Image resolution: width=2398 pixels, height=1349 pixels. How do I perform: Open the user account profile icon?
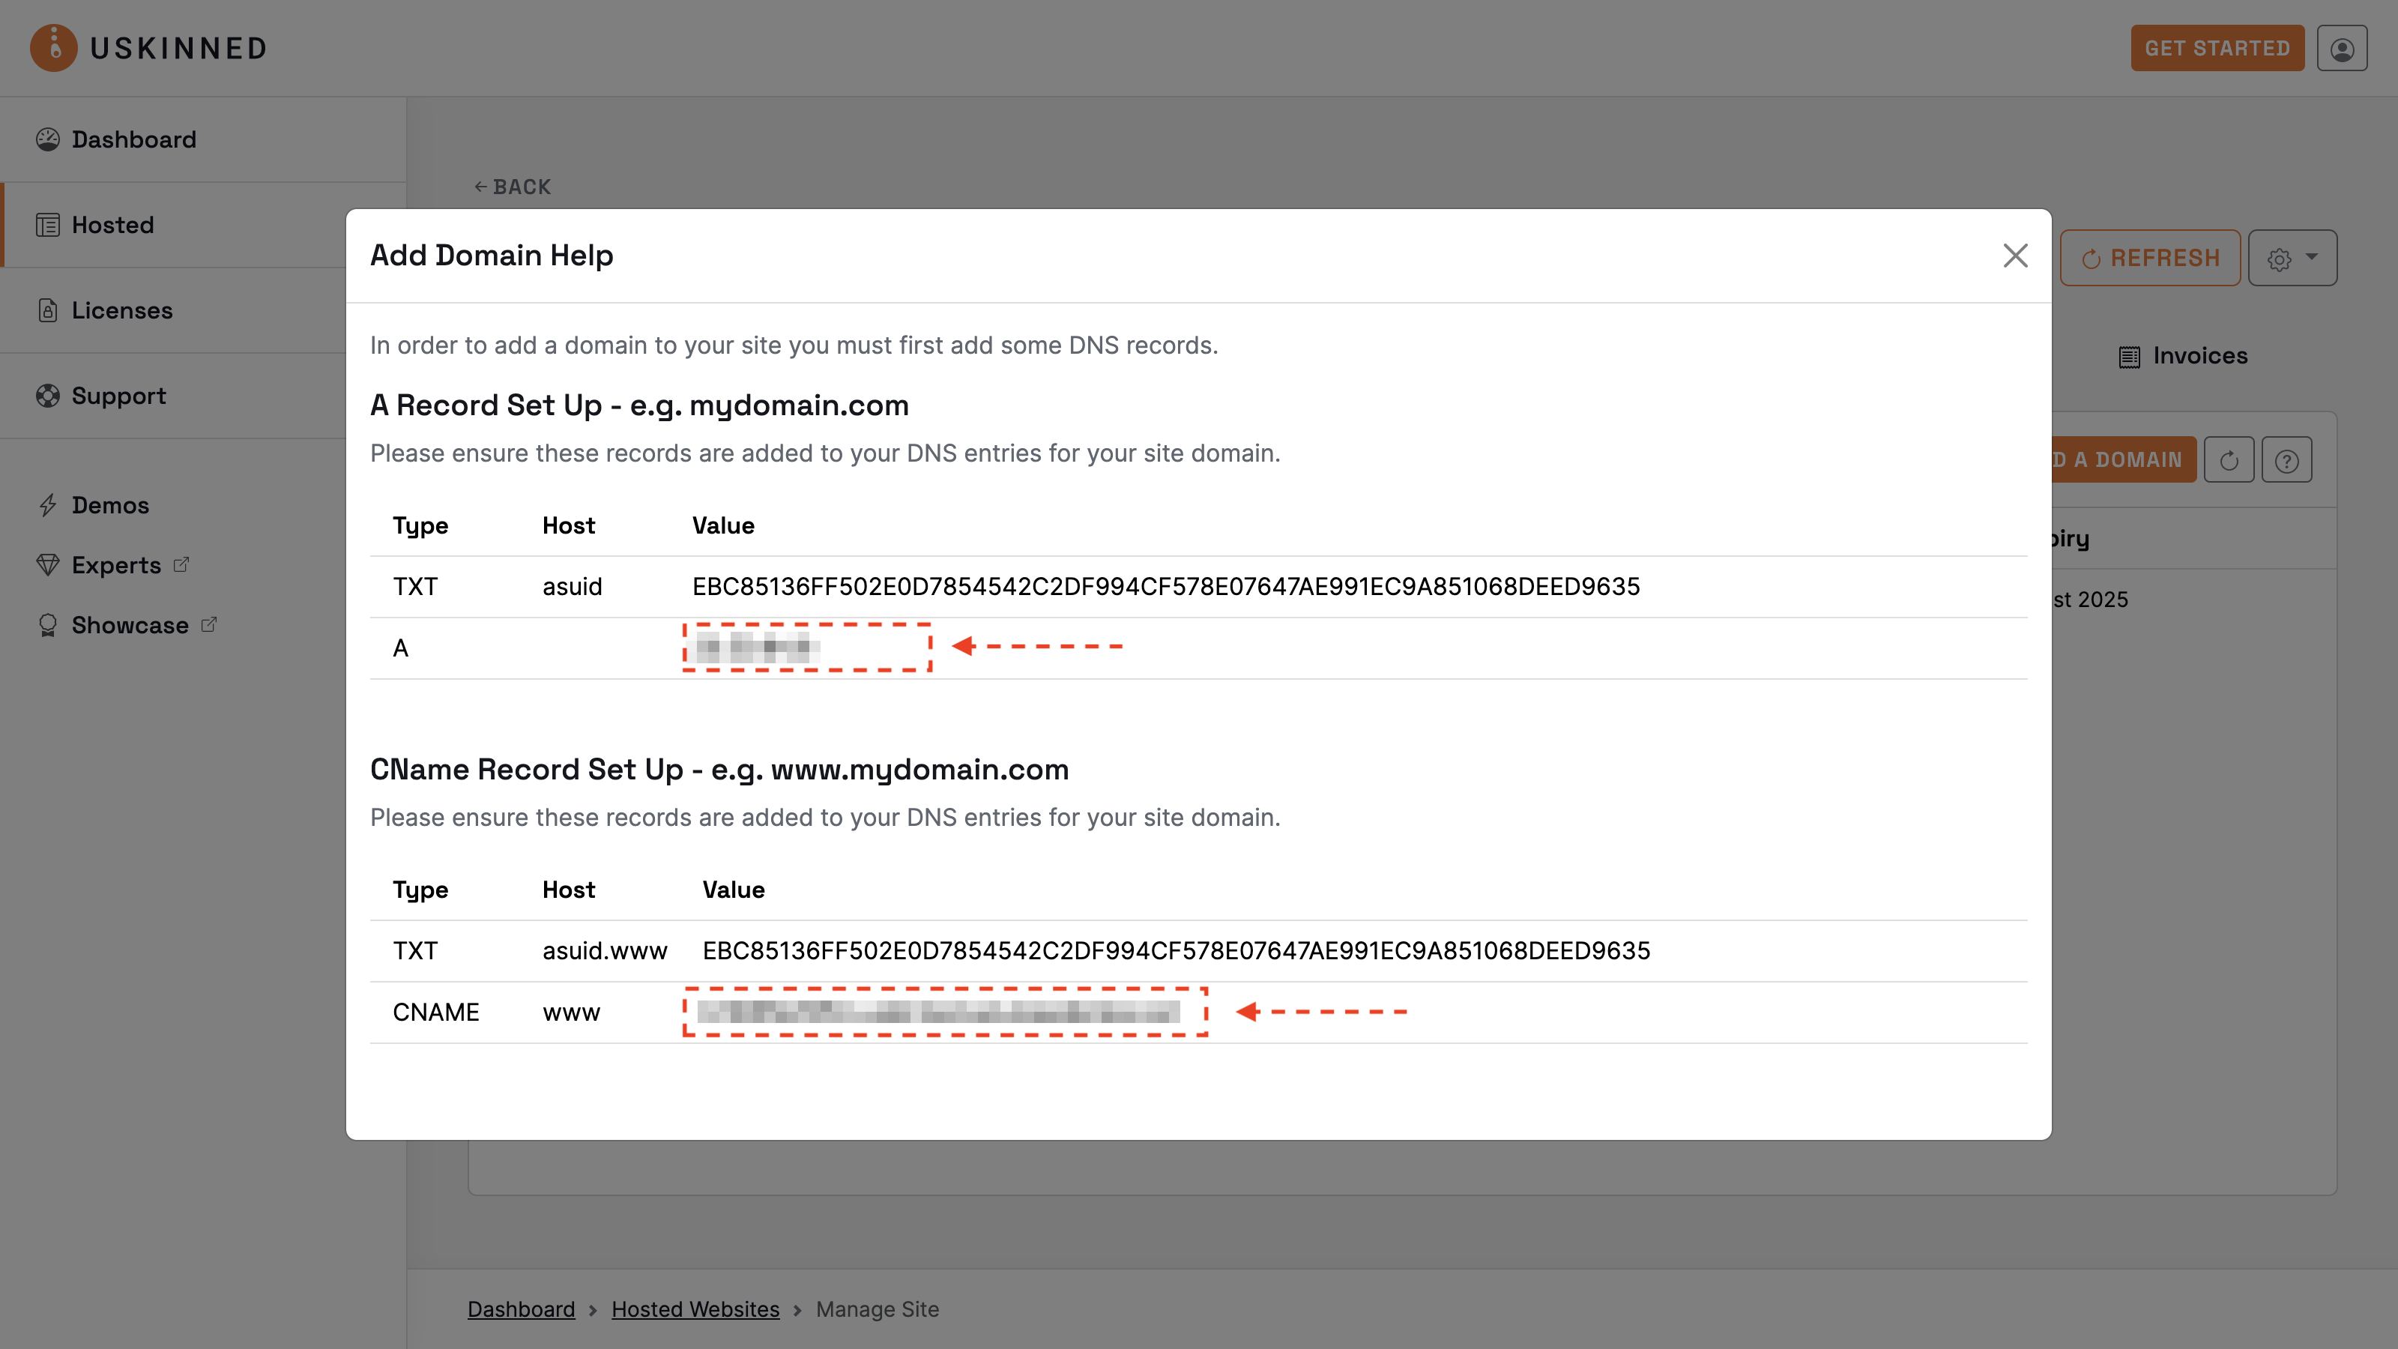point(2342,47)
